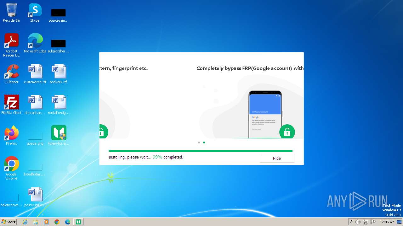Select goeye.png desktop file
This screenshot has width=403, height=226.
(x=35, y=139)
